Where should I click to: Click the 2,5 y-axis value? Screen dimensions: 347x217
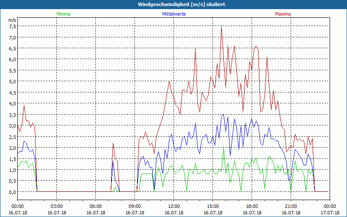(x=13, y=137)
